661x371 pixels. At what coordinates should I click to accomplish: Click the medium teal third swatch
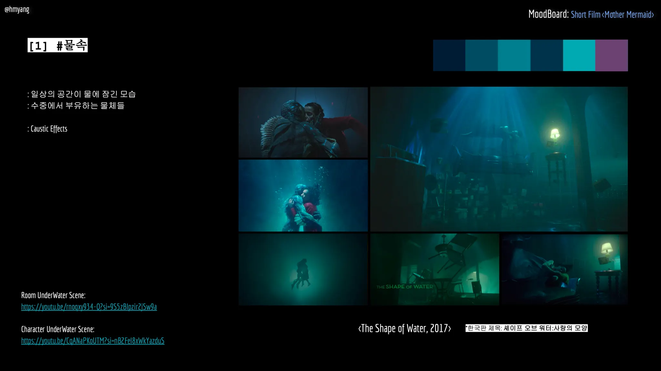[514, 55]
